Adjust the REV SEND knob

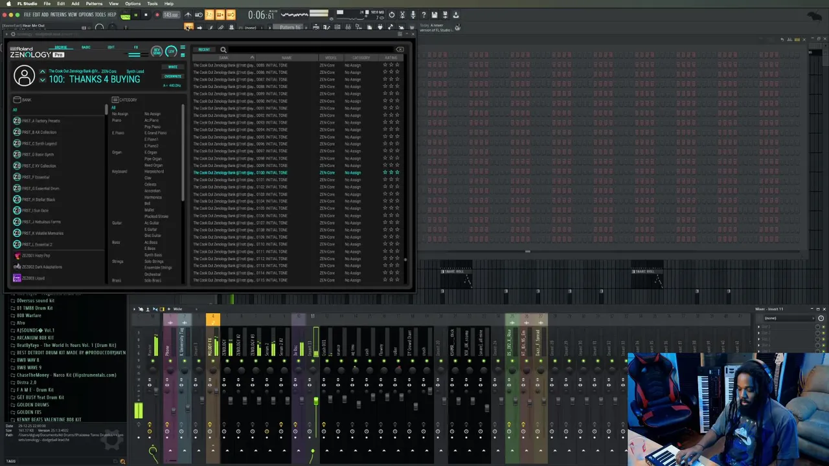(x=156, y=51)
